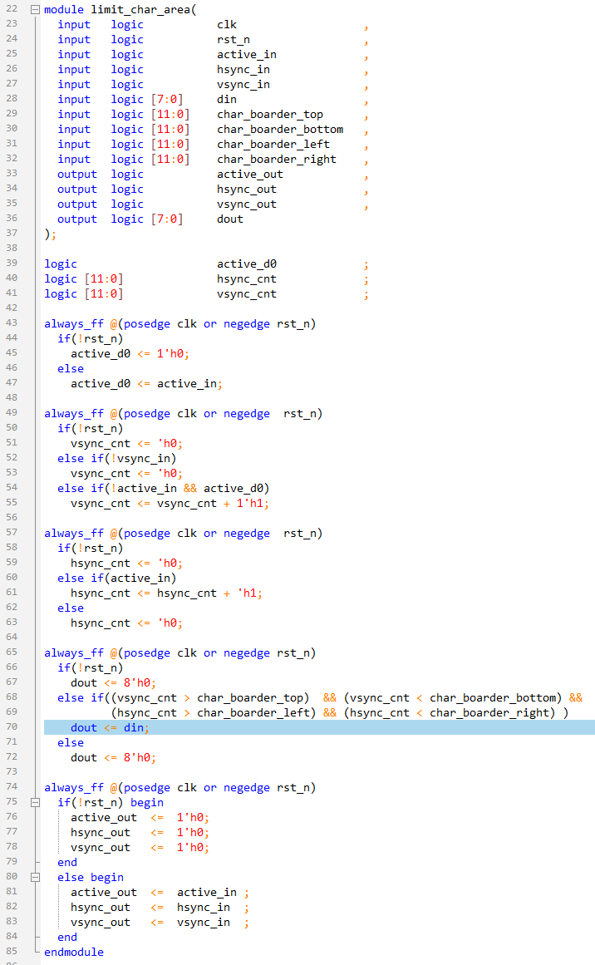The height and width of the screenshot is (965, 595).
Task: Click the [7:0] range on the din line
Action: [x=167, y=99]
